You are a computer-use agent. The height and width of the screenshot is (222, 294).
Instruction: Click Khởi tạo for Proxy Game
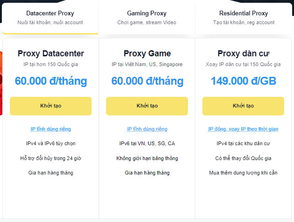(147, 106)
